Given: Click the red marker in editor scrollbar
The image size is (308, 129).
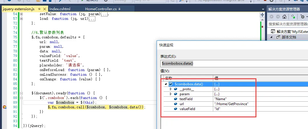Looking at the screenshot, I should [x=262, y=27].
